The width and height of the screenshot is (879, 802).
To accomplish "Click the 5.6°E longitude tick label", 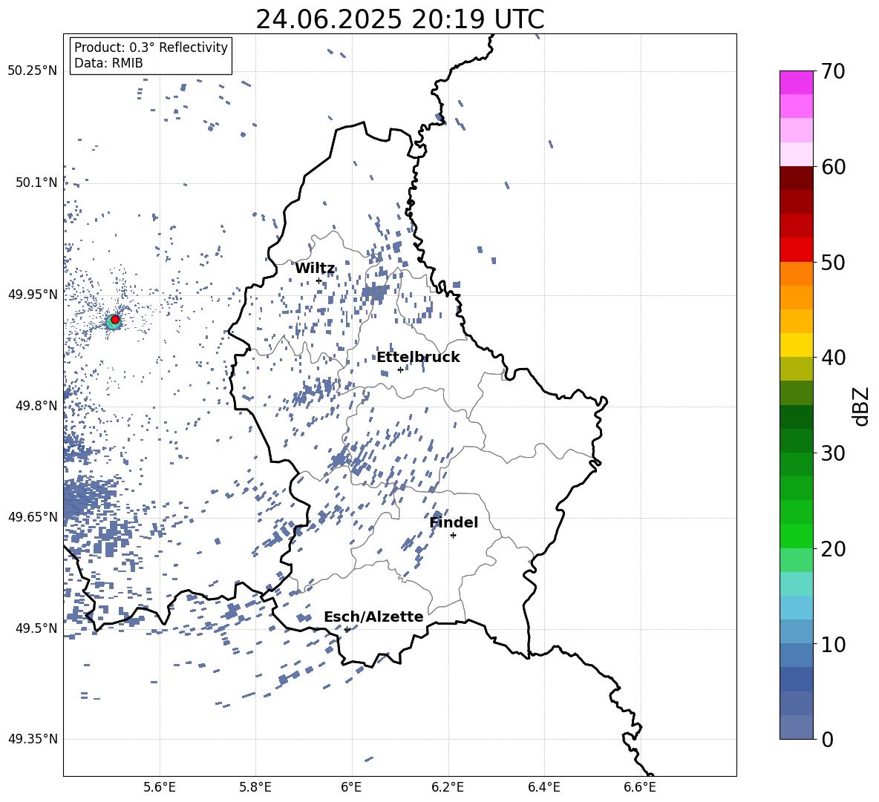I will (160, 787).
